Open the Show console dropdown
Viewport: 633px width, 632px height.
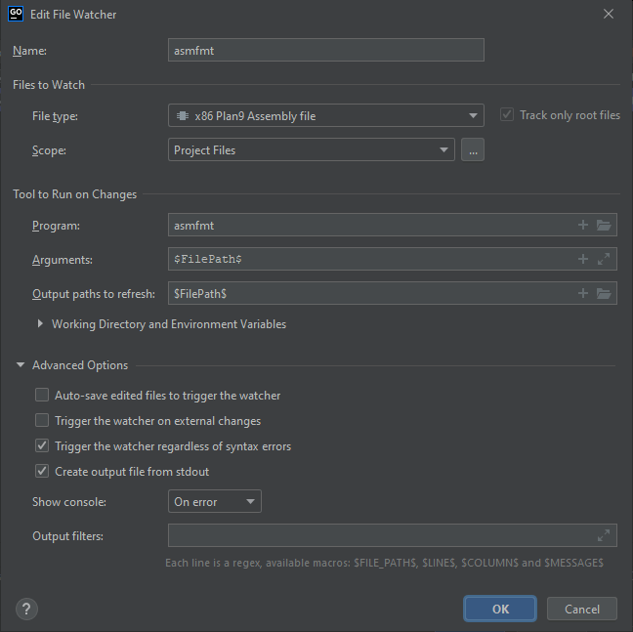(x=214, y=502)
